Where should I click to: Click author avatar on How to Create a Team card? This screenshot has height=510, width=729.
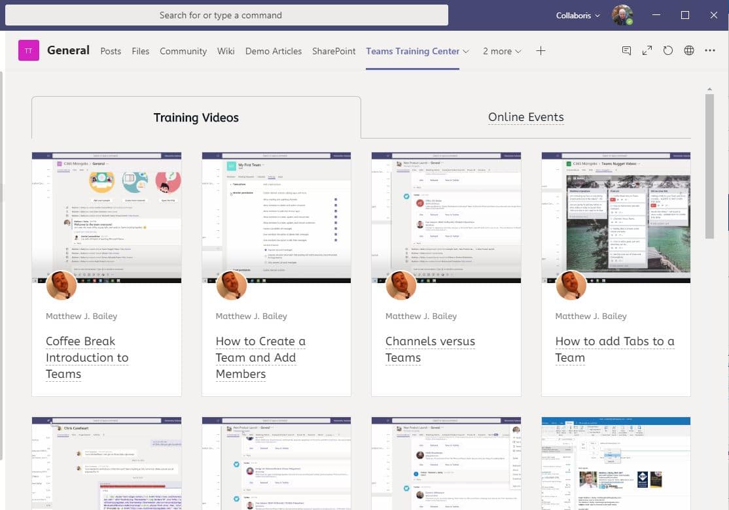(x=231, y=284)
